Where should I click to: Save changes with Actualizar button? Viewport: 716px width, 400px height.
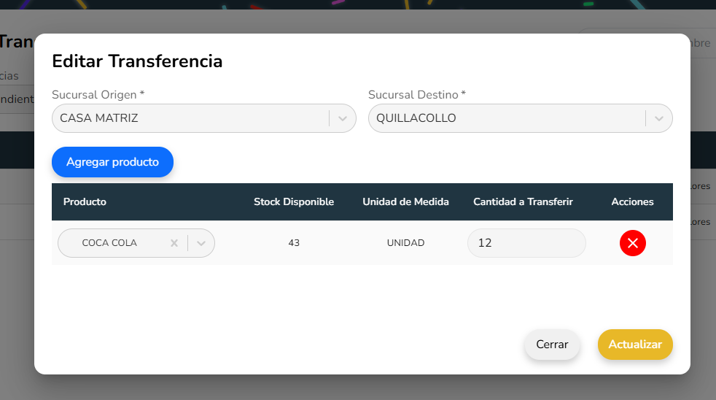635,345
